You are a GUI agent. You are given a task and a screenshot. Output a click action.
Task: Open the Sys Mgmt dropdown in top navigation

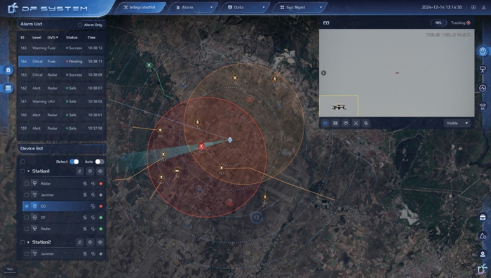(300, 7)
